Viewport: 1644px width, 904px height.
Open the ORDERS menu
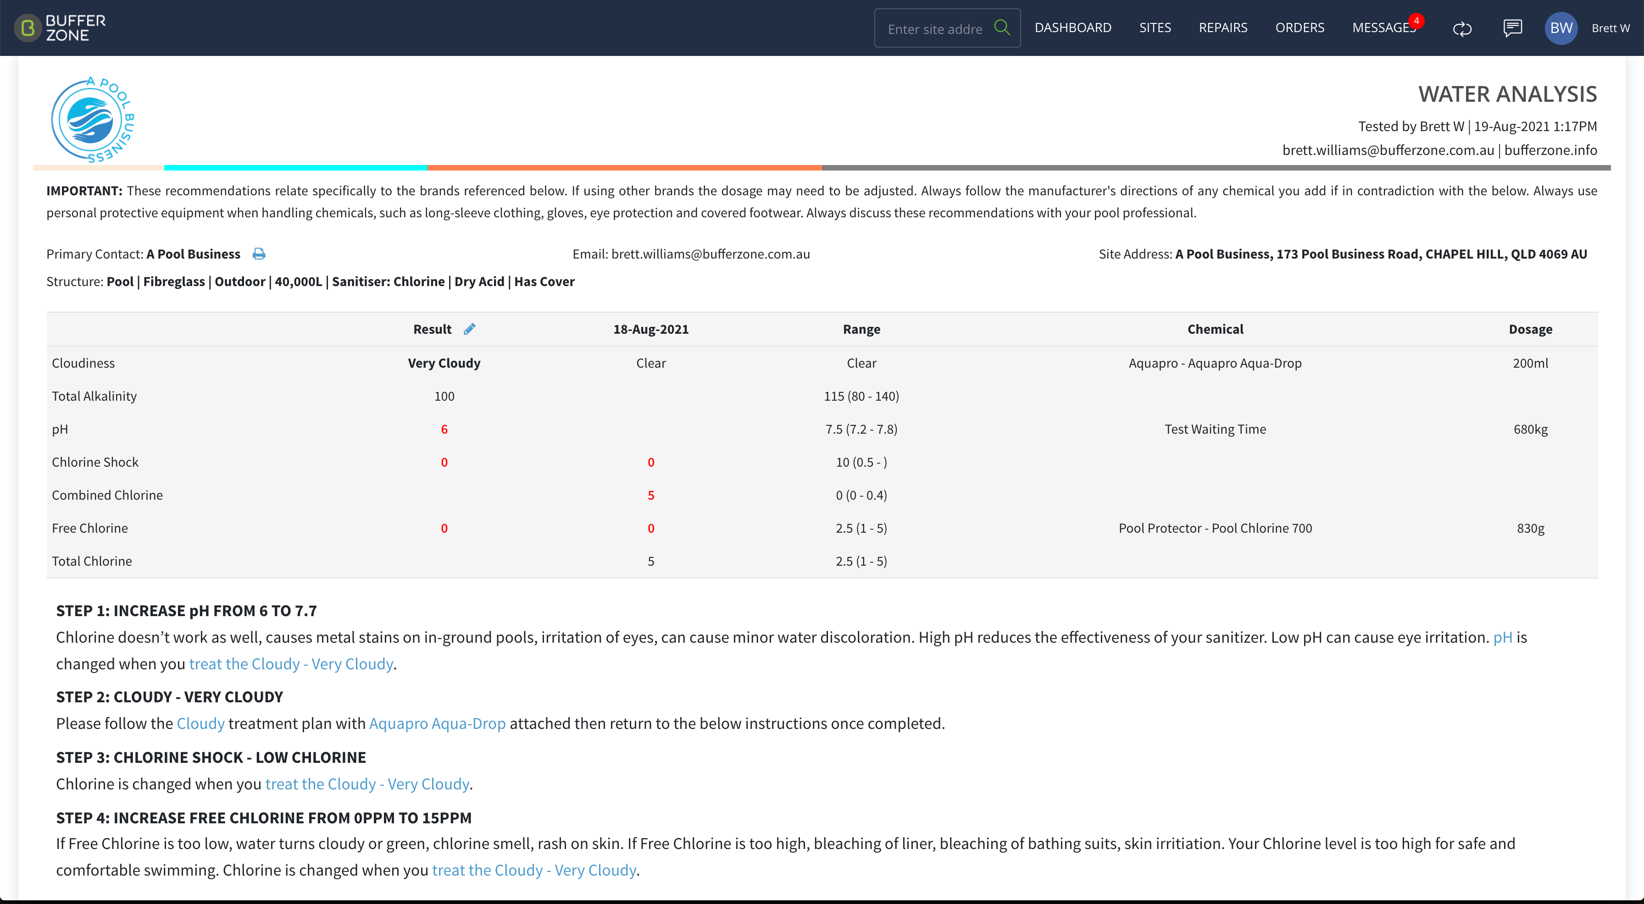(1300, 28)
